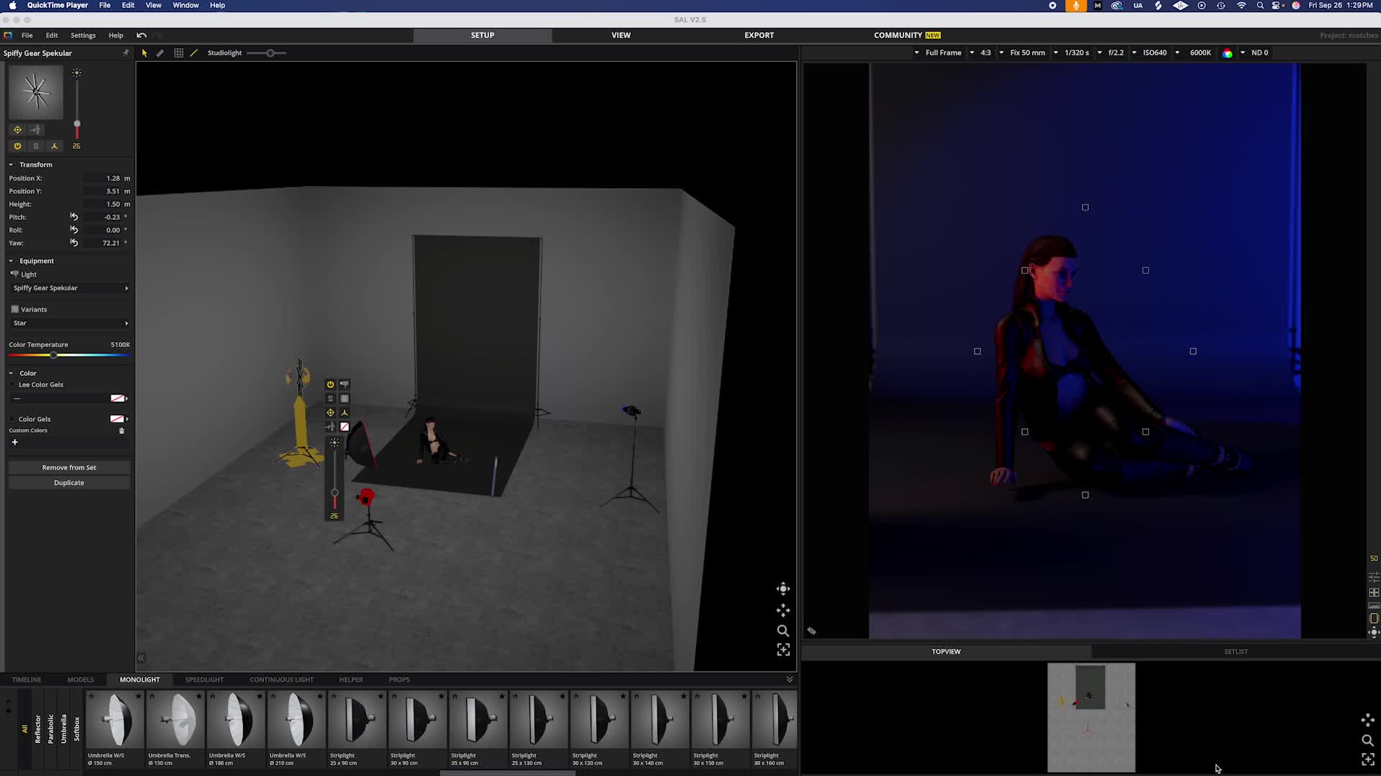
Task: Click the magnifier zoom icon in 3D viewport
Action: tap(783, 631)
